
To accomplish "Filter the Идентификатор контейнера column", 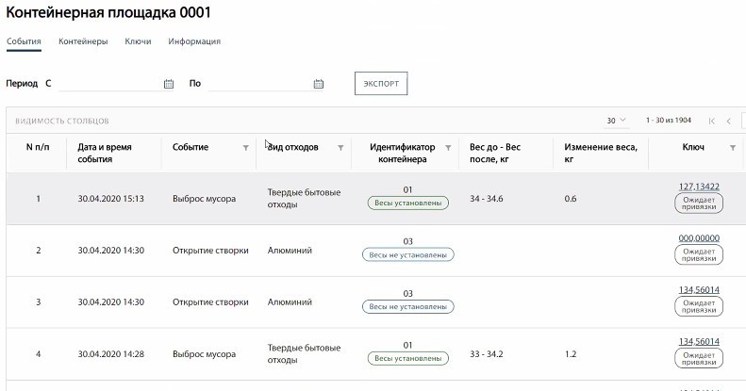I will point(448,148).
